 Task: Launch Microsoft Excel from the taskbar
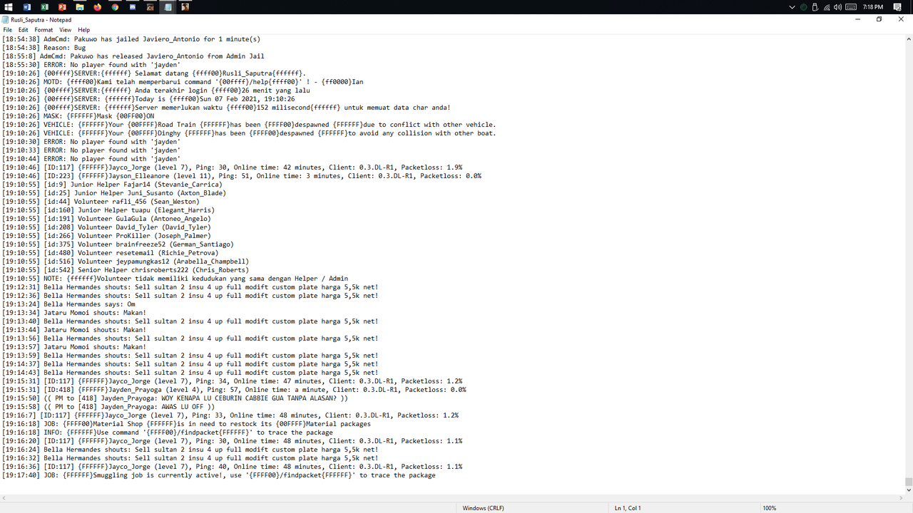tap(44, 6)
